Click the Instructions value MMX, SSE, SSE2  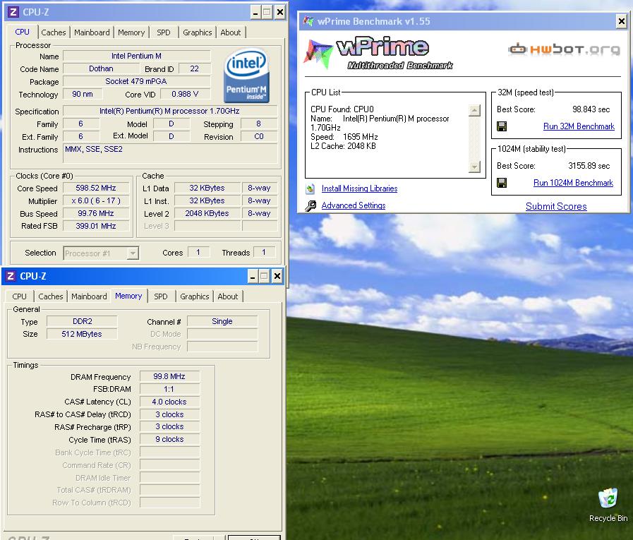(x=170, y=153)
